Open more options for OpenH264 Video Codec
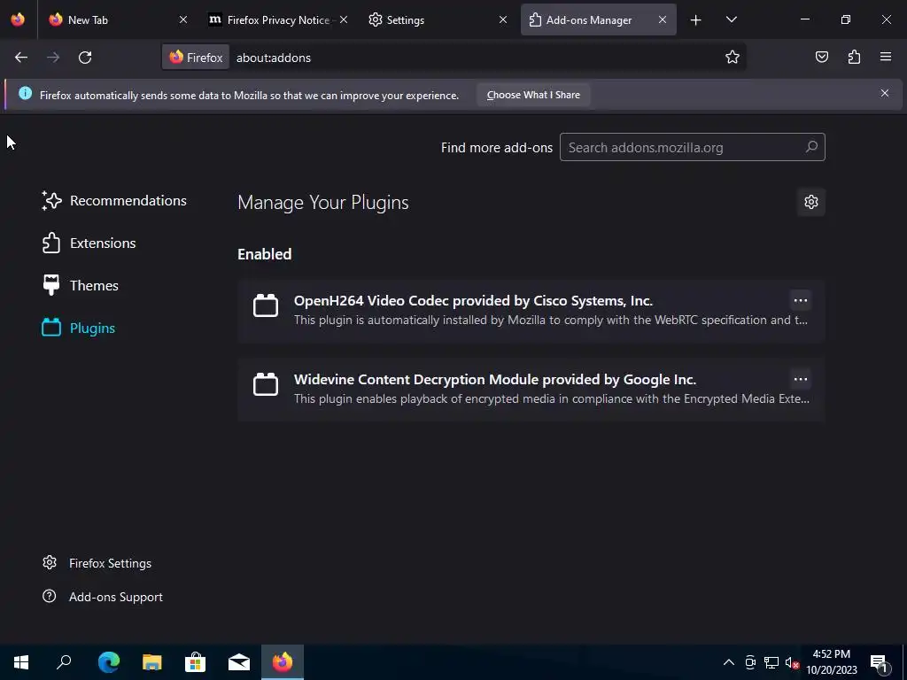The height and width of the screenshot is (680, 907). pos(801,301)
